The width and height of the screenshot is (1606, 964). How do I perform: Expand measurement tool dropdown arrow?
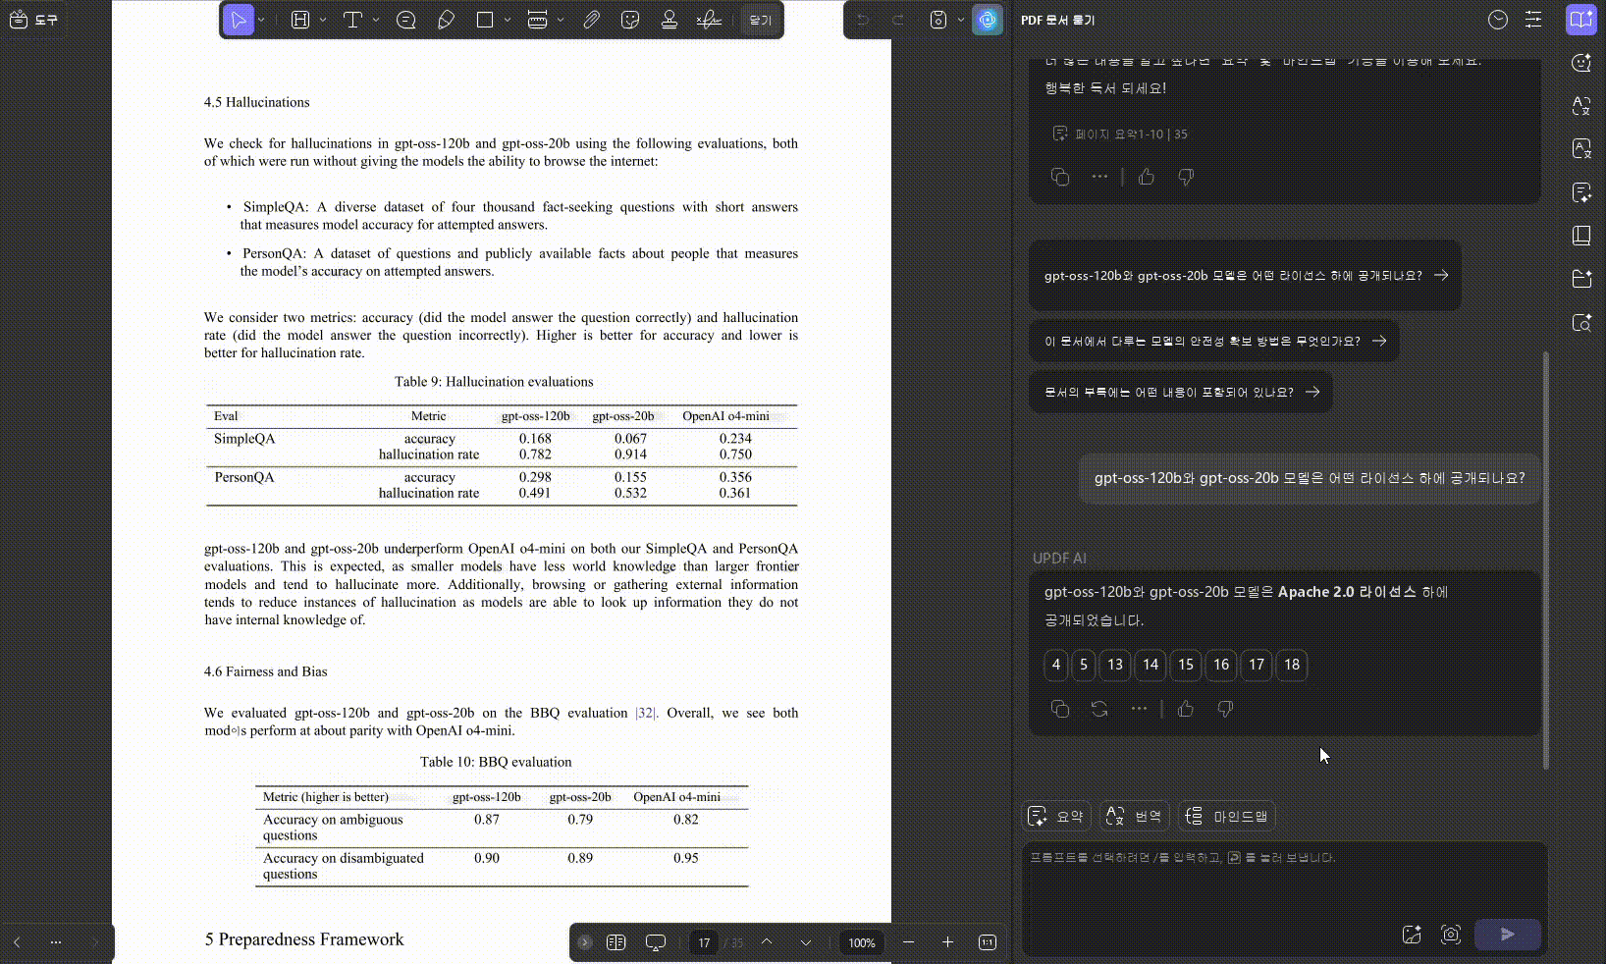(561, 20)
